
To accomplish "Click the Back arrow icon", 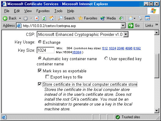I will 5,19.
